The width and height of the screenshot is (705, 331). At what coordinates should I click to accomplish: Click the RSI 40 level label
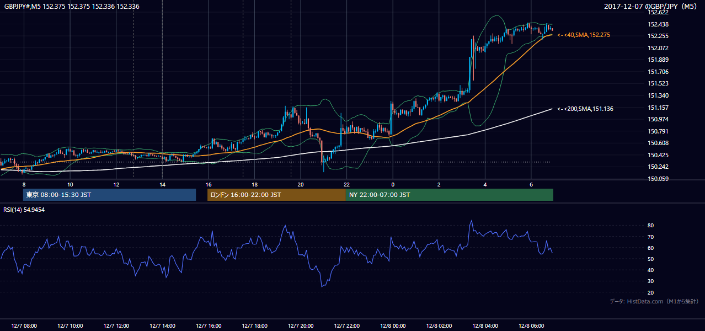(650, 270)
